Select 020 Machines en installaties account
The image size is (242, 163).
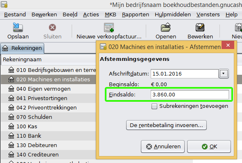tap(48, 79)
